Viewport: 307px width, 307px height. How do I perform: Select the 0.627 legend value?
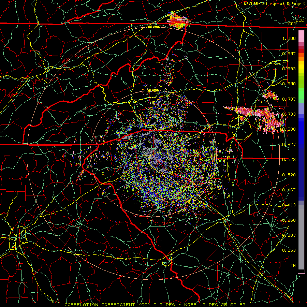point(289,145)
